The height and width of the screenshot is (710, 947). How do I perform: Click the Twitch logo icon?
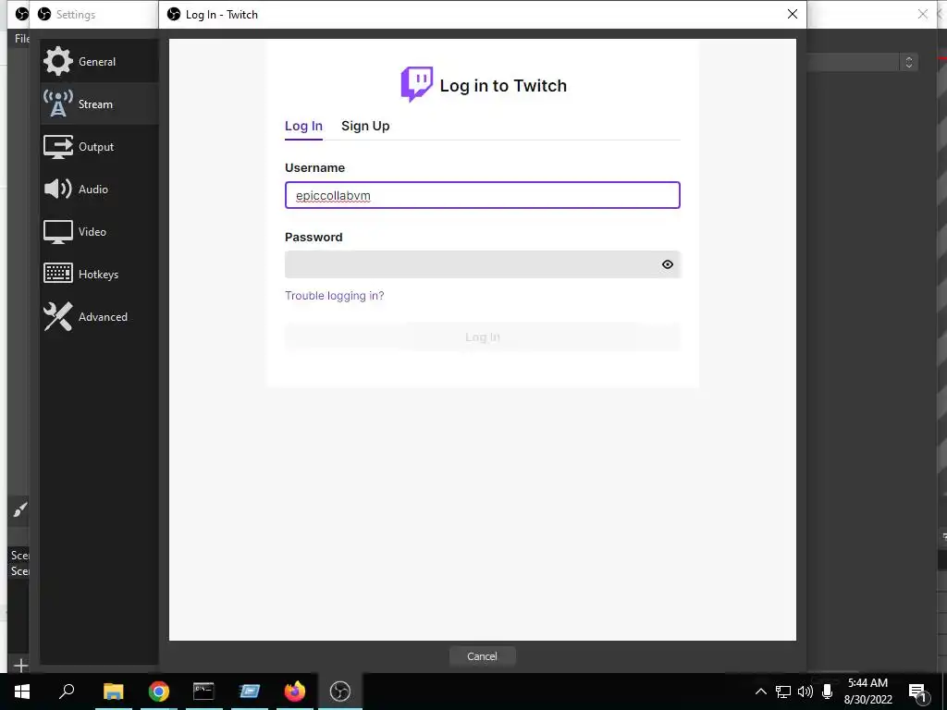click(x=417, y=84)
